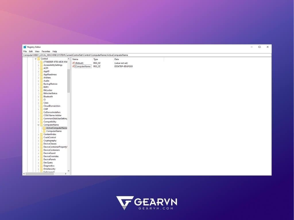Select the Audio key folder icon
This screenshot has height=220, width=294.
pos(42,81)
